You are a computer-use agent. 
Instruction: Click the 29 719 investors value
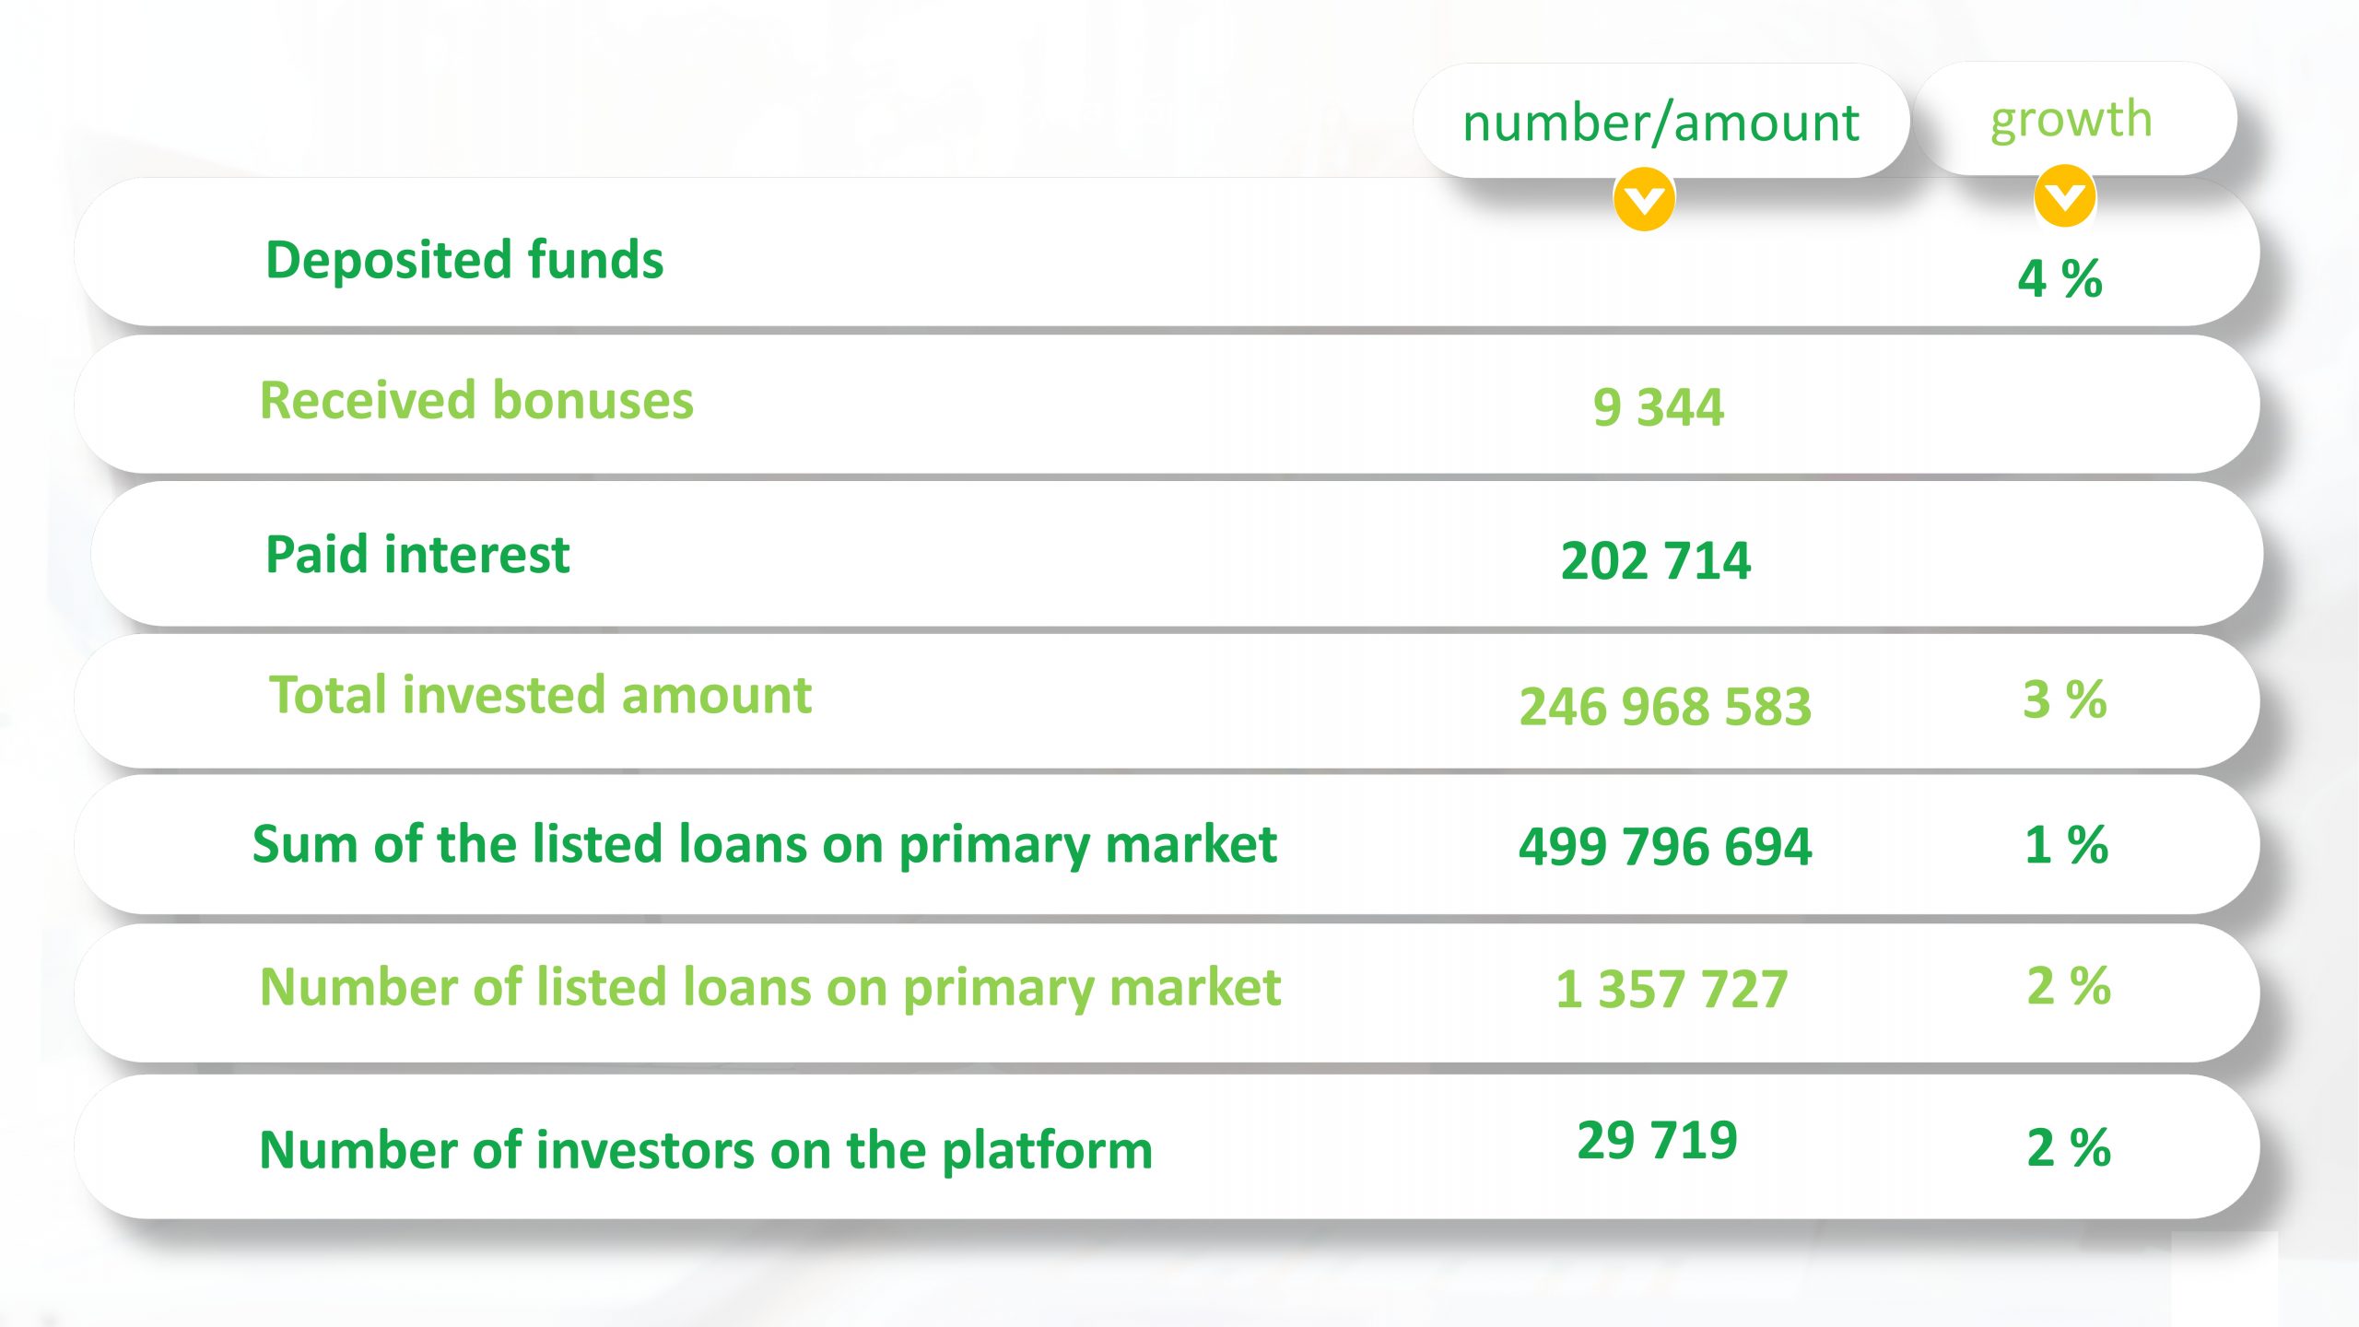pyautogui.click(x=1657, y=1141)
